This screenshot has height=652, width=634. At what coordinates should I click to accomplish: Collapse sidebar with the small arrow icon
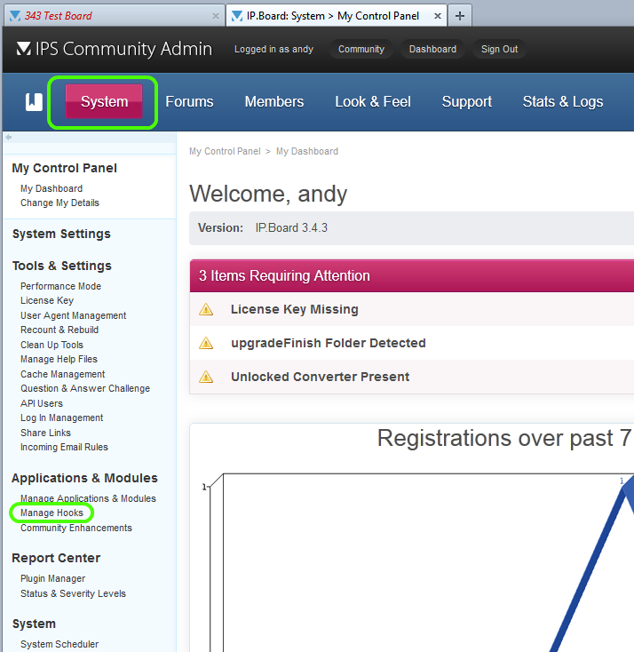(x=8, y=137)
